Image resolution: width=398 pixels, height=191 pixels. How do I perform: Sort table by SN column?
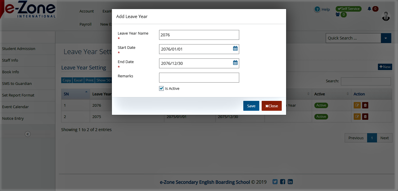coord(75,94)
